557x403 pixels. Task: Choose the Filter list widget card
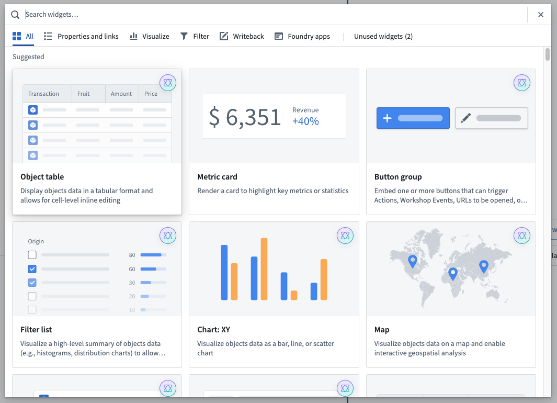[x=97, y=295]
